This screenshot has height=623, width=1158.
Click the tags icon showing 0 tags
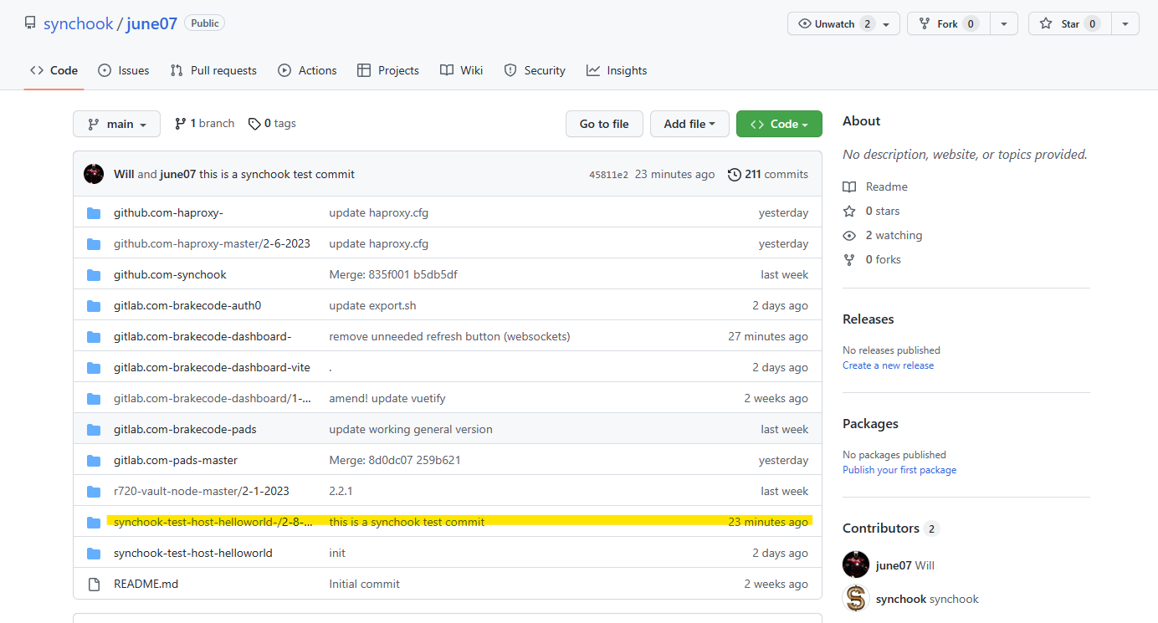click(x=254, y=123)
